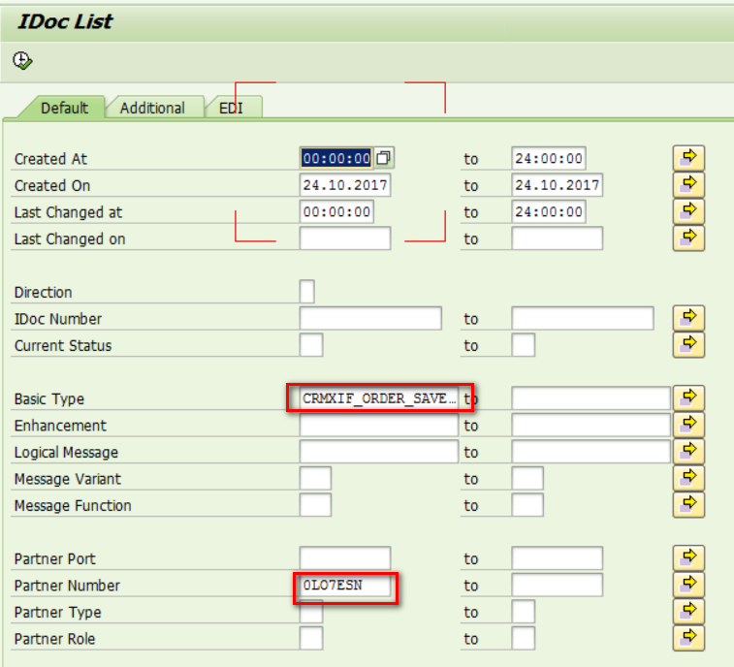Open value help next to Created At field
Viewport: 734px width, 667px height.
pos(384,158)
